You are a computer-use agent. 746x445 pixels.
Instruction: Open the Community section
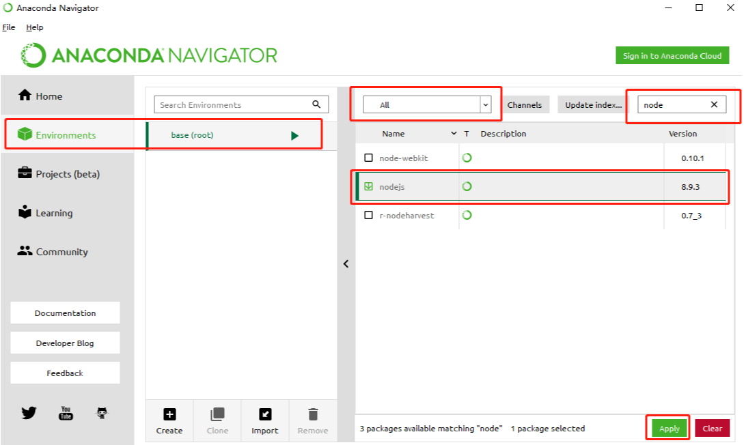click(67, 252)
